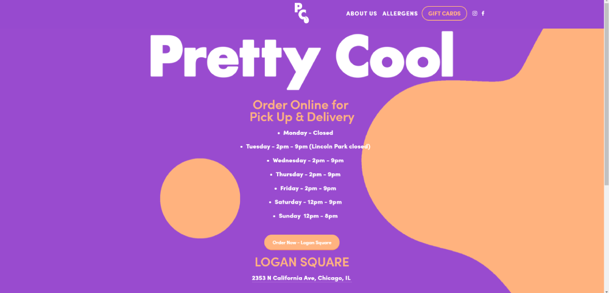Click the small orange circle graphic
Viewport: 609px width, 293px height.
[200, 198]
